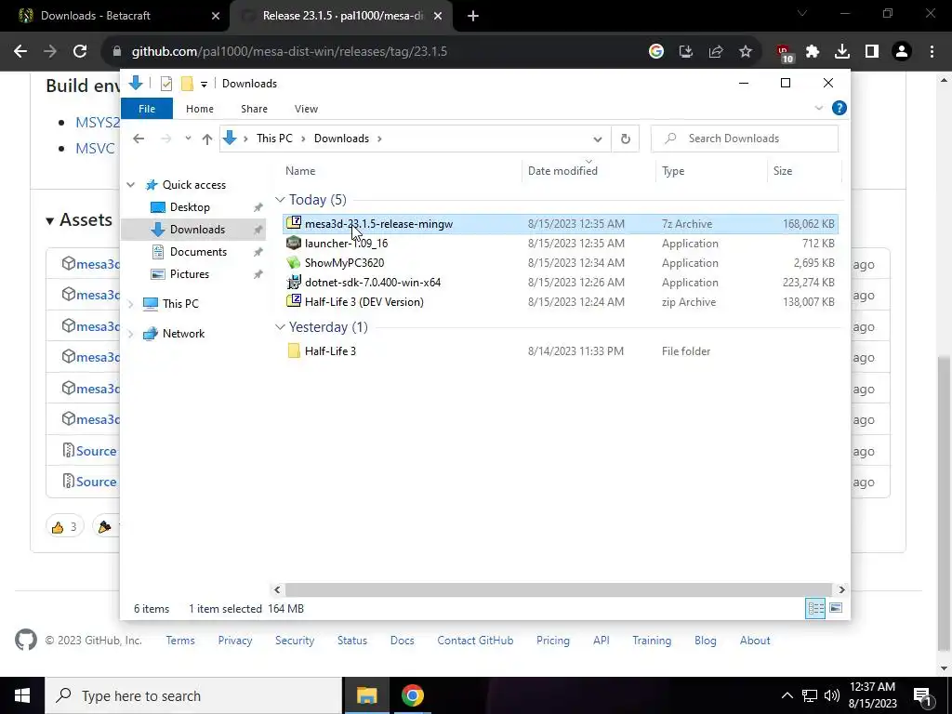Image resolution: width=952 pixels, height=714 pixels.
Task: Open recent locations dropdown arrow in Explorer
Action: (x=188, y=139)
